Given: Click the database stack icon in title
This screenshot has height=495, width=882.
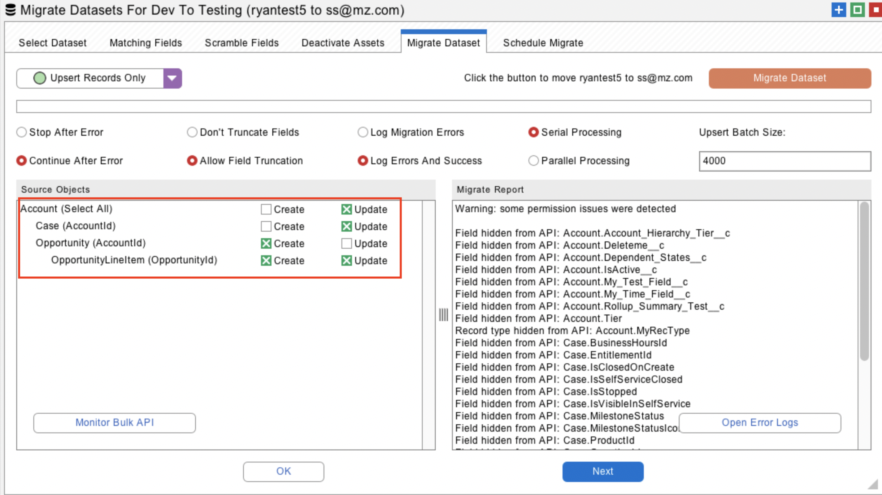Looking at the screenshot, I should point(11,10).
